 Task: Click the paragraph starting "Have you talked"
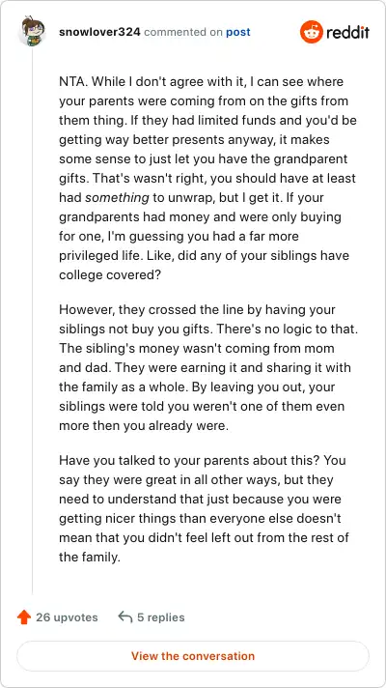(205, 508)
